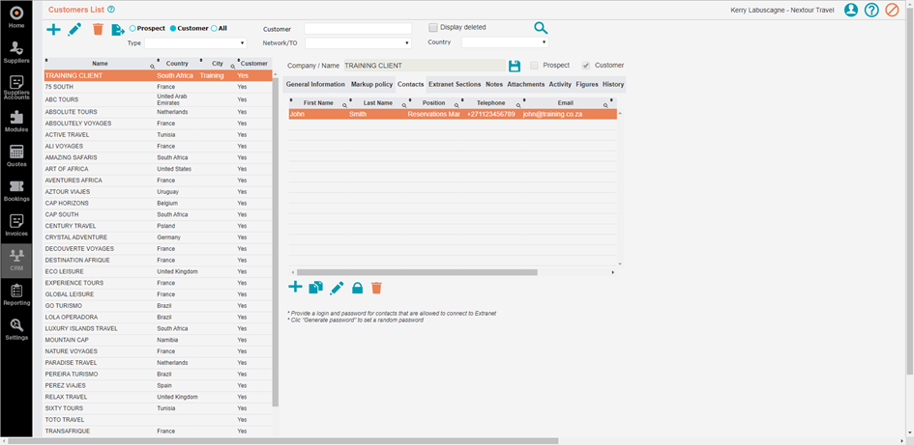
Task: Open the Type dropdown
Action: pyautogui.click(x=195, y=43)
